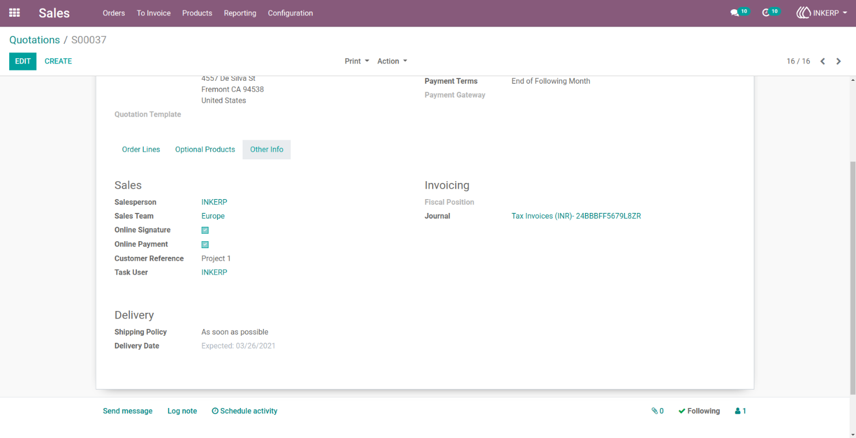Toggle the Online Payment checkbox
856x438 pixels.
[x=205, y=245]
